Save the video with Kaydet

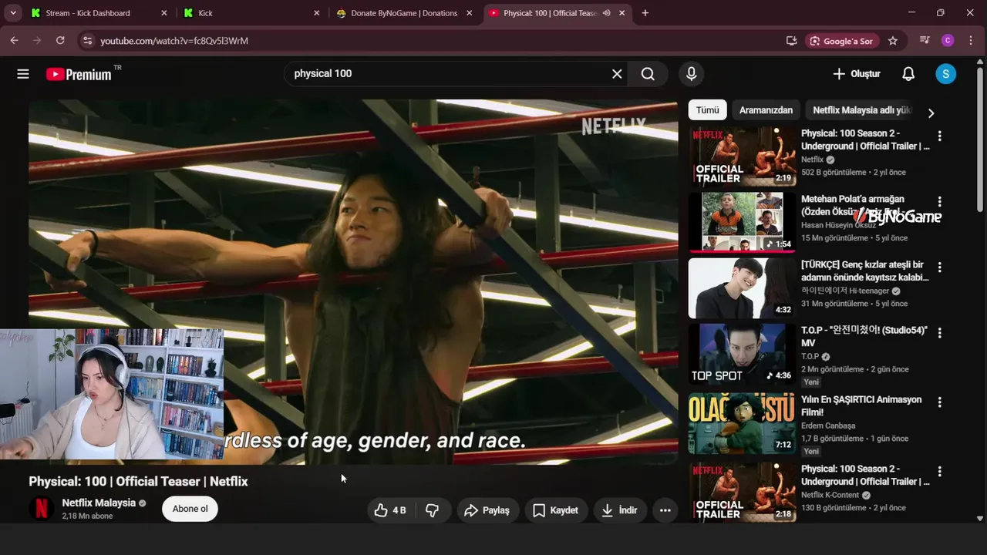[556, 510]
